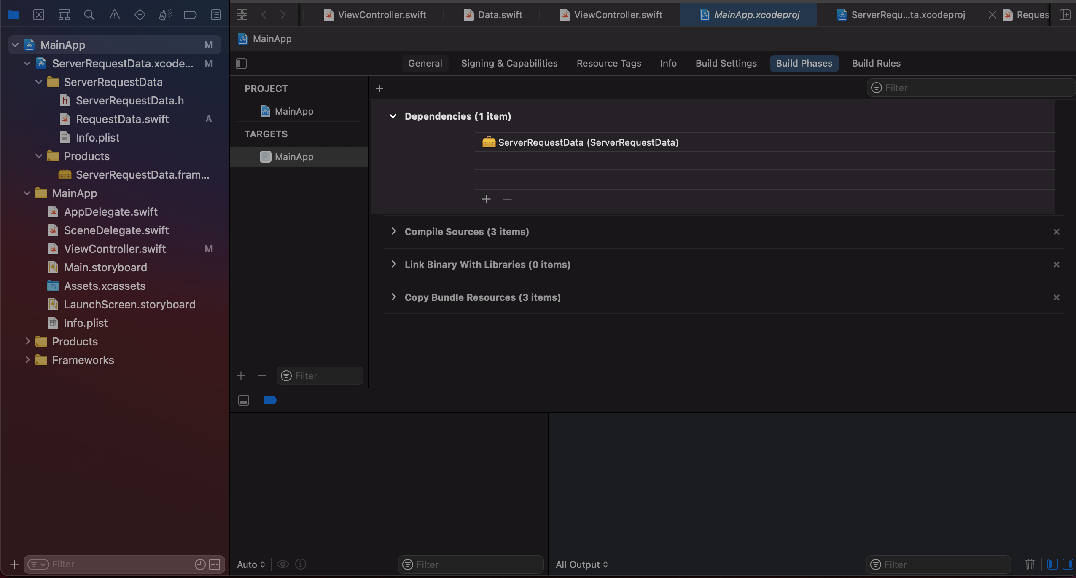Open the Data.swift editor tab
Viewport: 1076px width, 578px height.
pyautogui.click(x=500, y=15)
